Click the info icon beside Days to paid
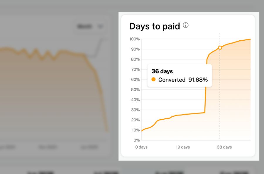 [x=186, y=25]
